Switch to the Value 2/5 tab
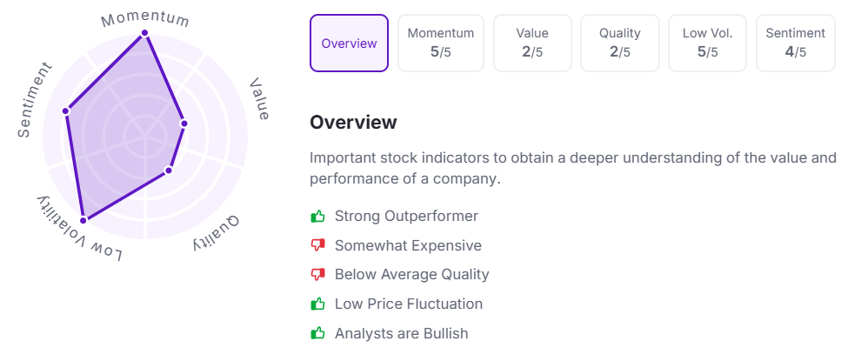 [532, 43]
